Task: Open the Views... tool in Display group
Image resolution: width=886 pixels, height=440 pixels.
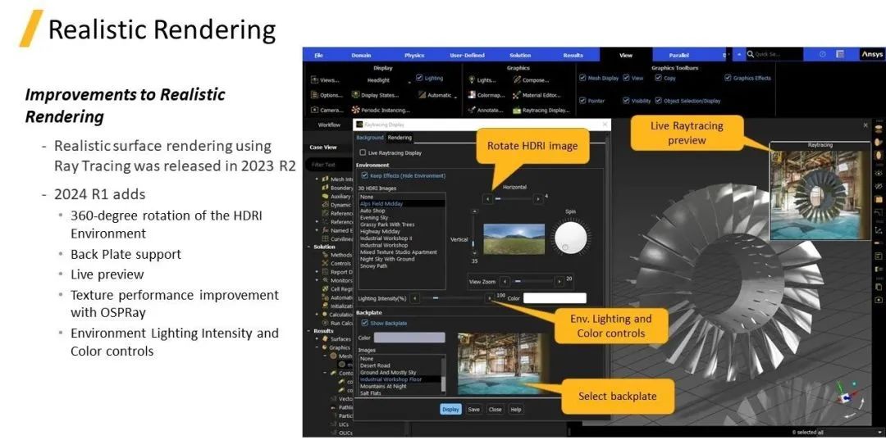Action: click(326, 80)
